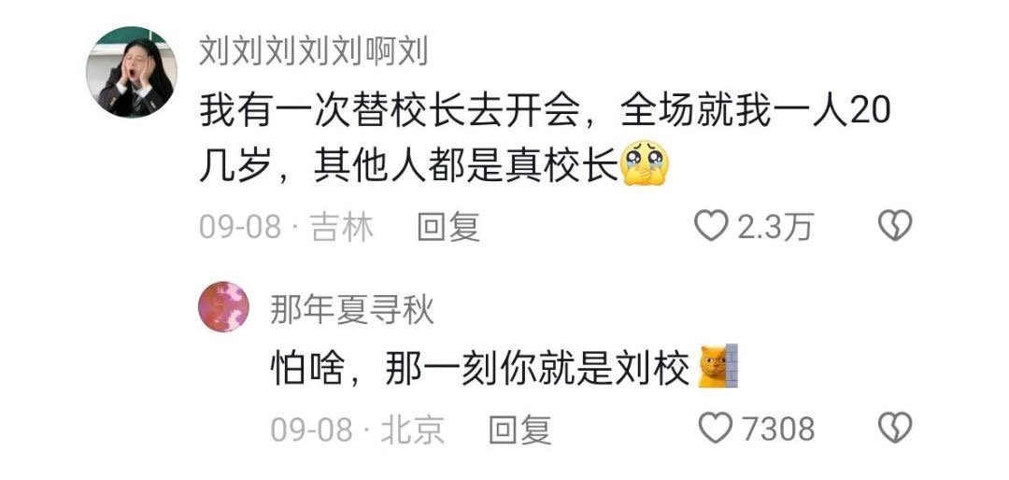Like the comment with 2.3万 likes
The height and width of the screenshot is (480, 1009).
pos(711,226)
